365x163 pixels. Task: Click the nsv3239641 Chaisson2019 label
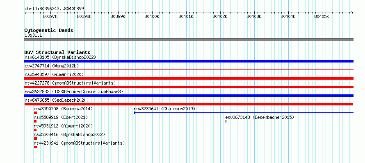pos(164,109)
